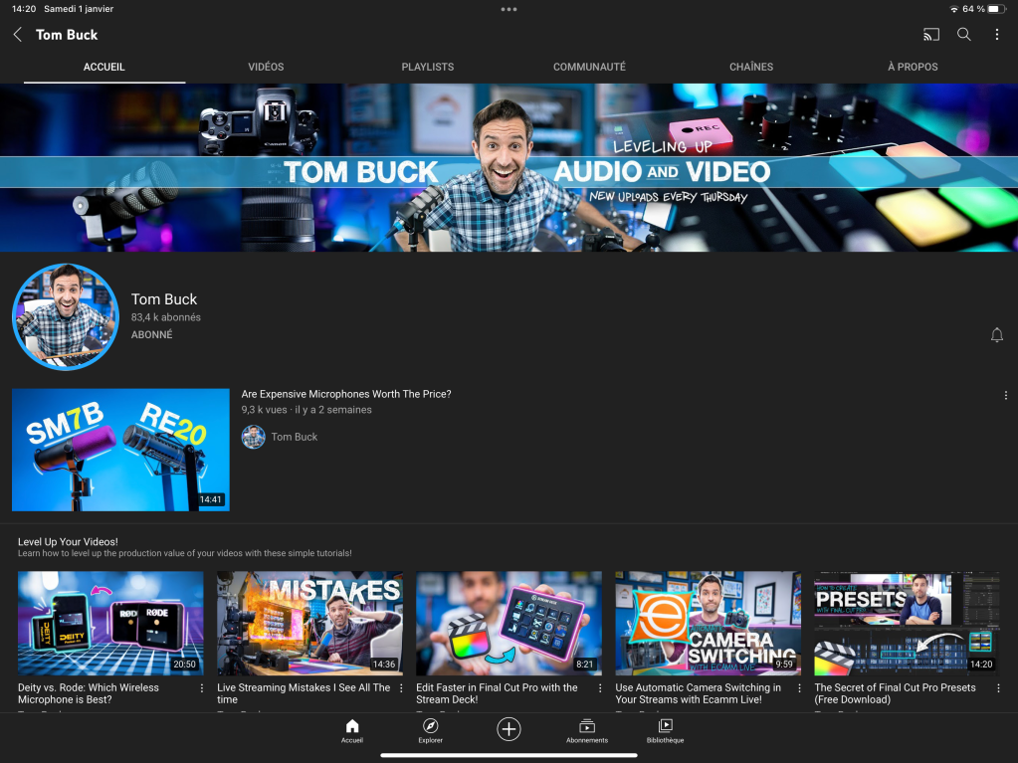Tap the plus create button

point(509,729)
